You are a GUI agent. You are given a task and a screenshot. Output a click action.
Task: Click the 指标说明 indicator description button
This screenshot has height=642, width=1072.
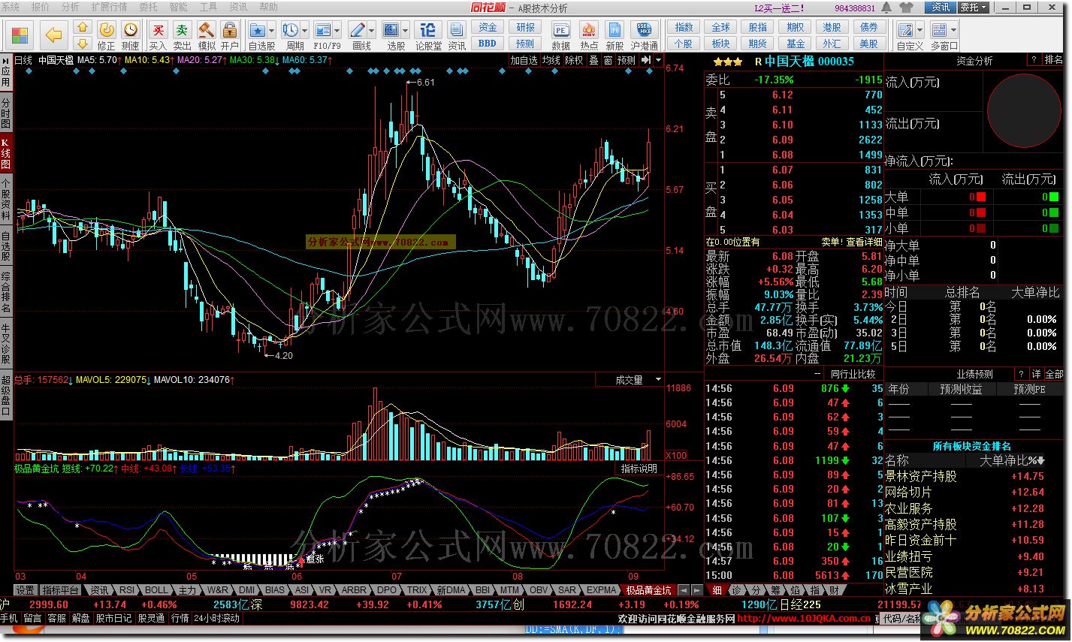tap(639, 469)
